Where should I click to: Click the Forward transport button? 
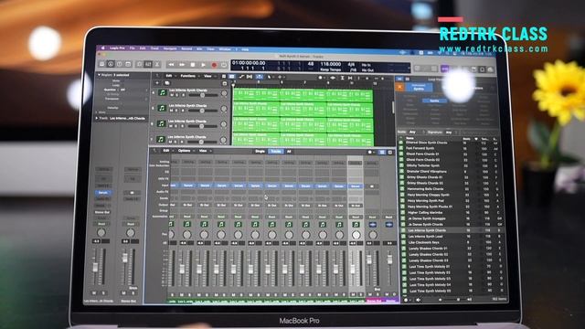182,65
